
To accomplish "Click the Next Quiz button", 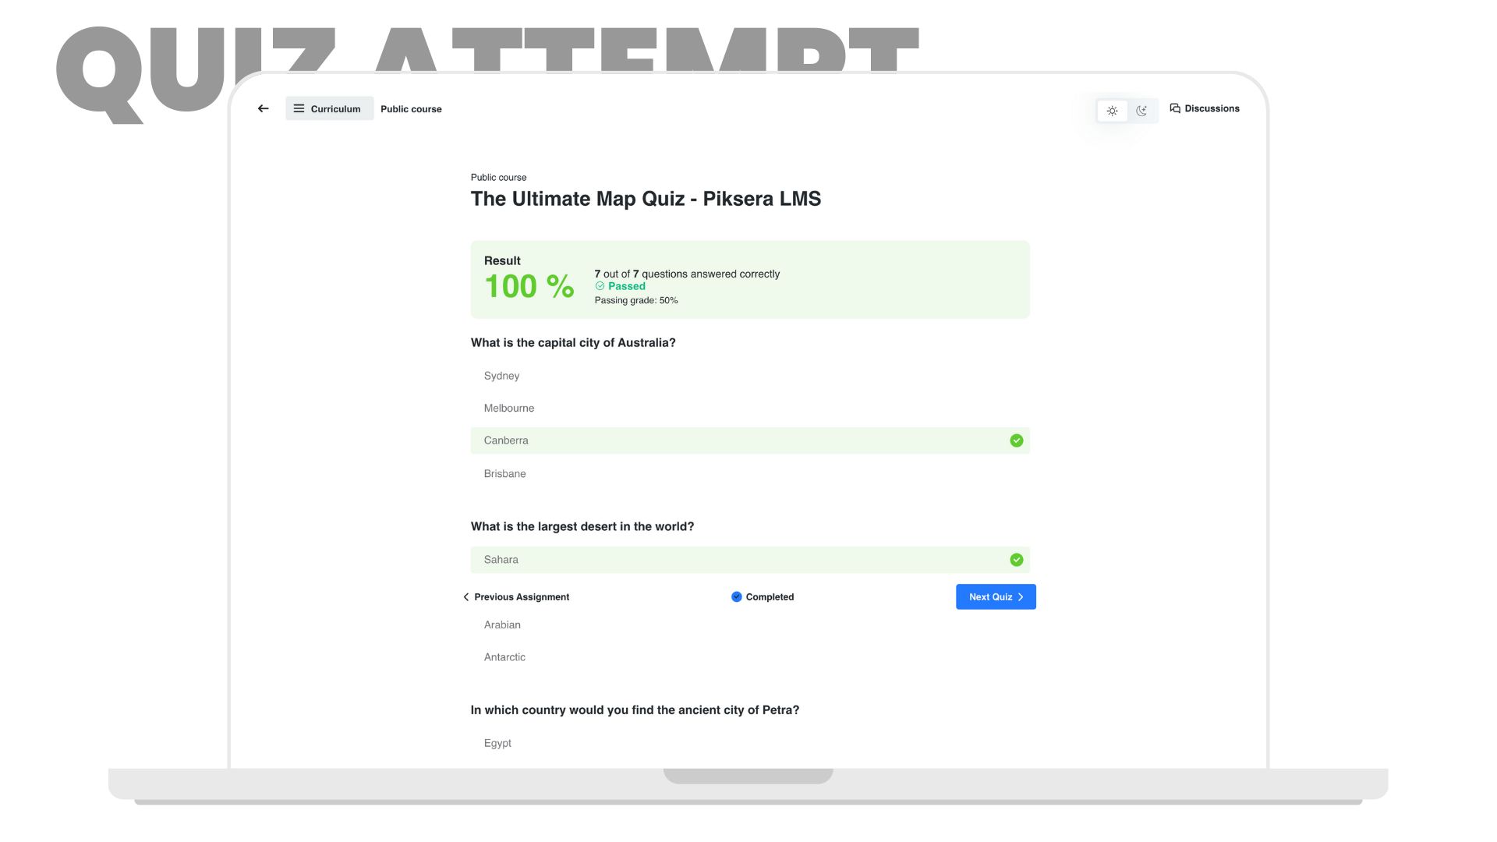I will (996, 596).
